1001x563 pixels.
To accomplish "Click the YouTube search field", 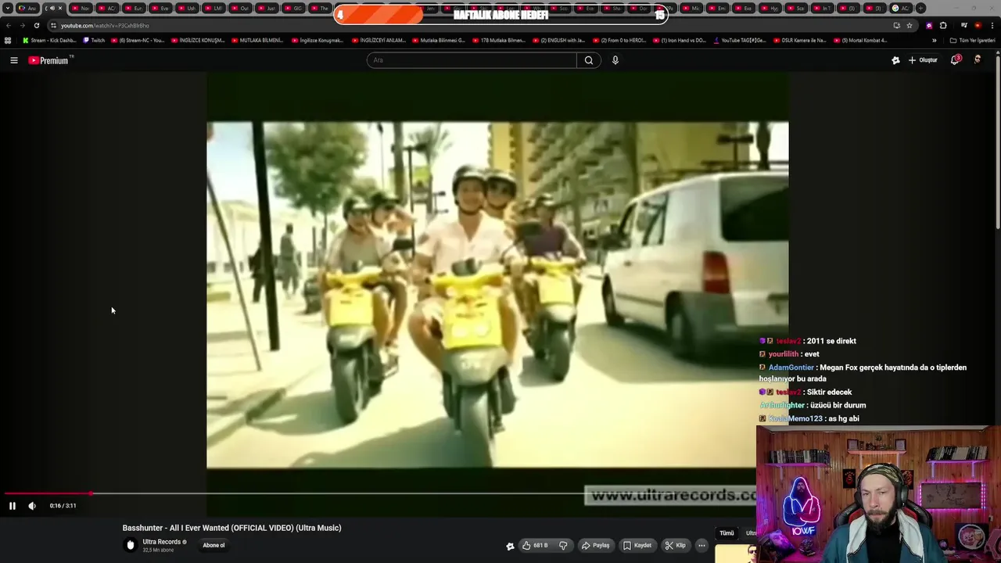I will [472, 60].
